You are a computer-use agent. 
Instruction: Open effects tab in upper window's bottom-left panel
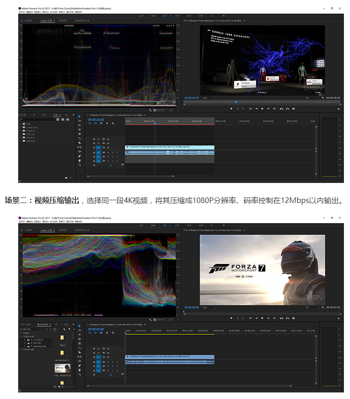pyautogui.click(x=56, y=115)
